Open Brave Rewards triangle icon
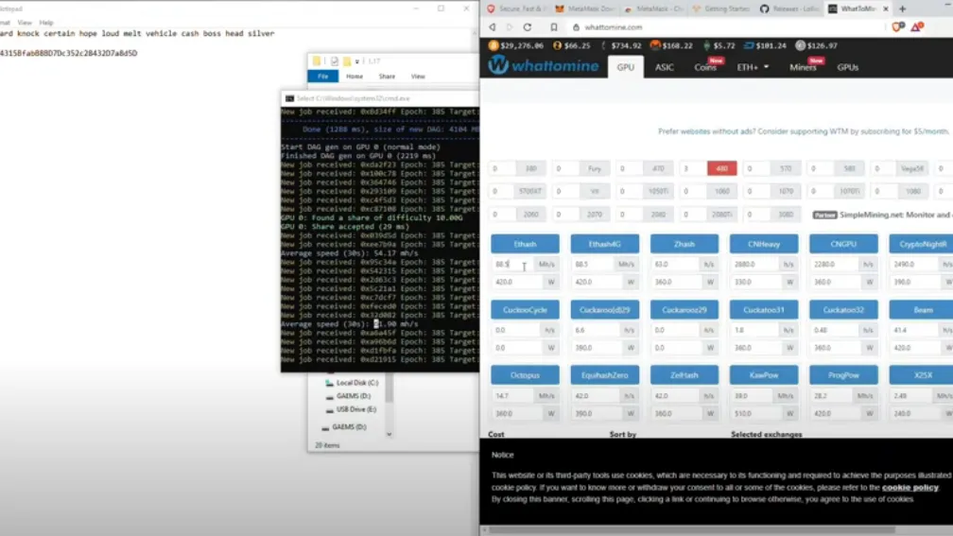The image size is (953, 536). [917, 26]
